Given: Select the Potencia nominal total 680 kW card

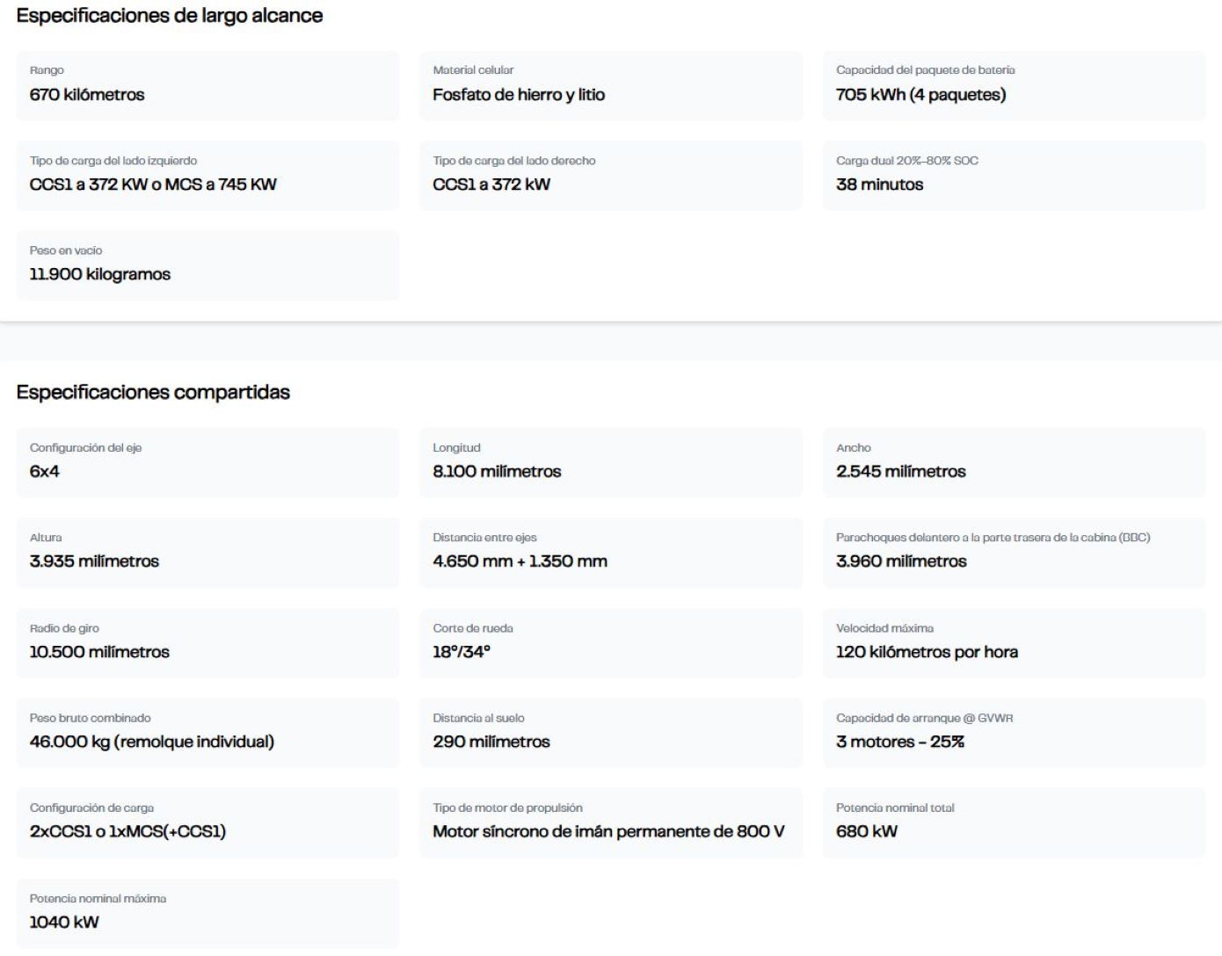Looking at the screenshot, I should click(1014, 822).
